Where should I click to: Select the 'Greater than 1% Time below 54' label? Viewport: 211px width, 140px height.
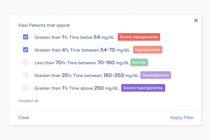pos(74,37)
